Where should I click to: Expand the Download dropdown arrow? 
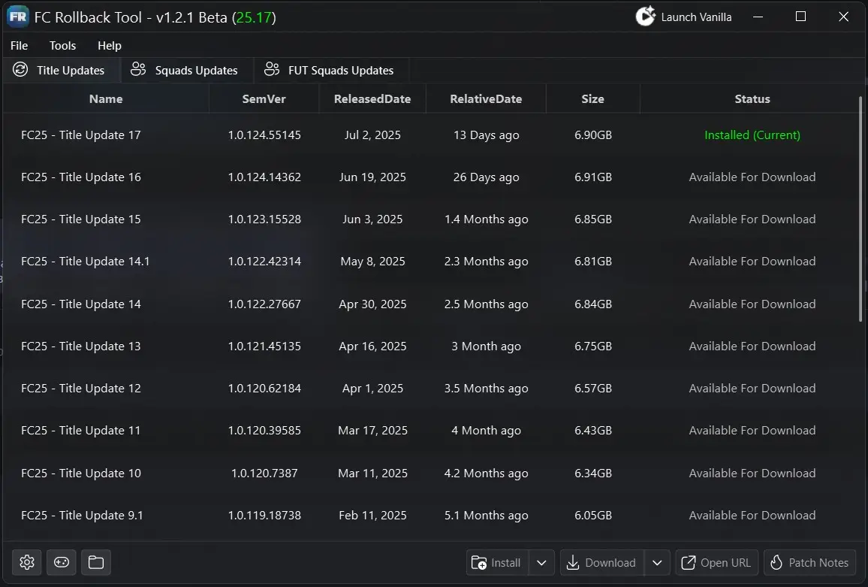point(657,563)
